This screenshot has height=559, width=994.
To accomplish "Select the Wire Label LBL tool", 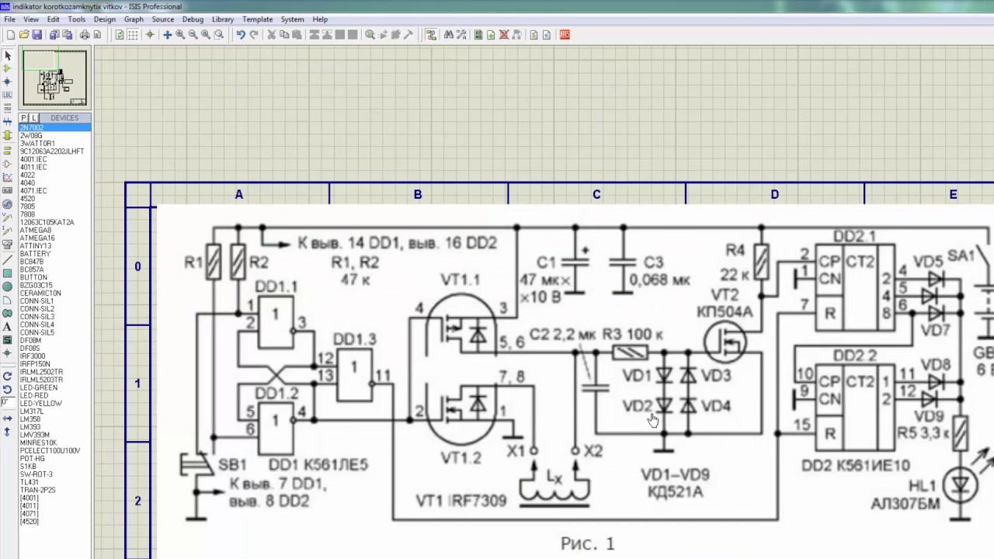I will [x=8, y=94].
